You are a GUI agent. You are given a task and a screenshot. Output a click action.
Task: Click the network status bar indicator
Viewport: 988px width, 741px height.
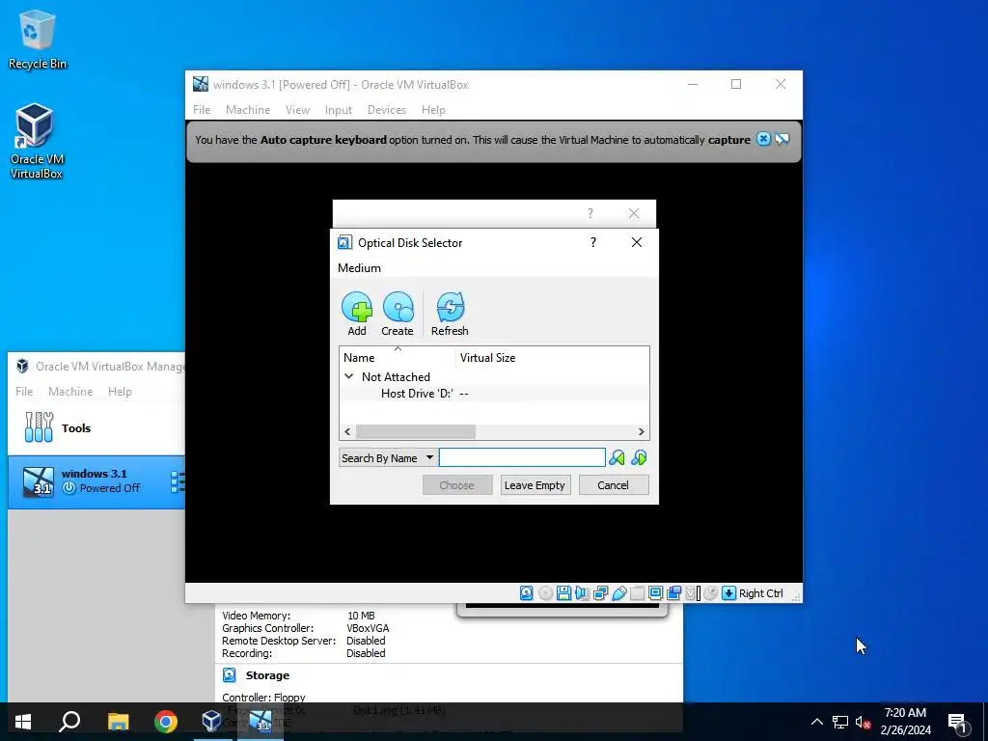600,593
